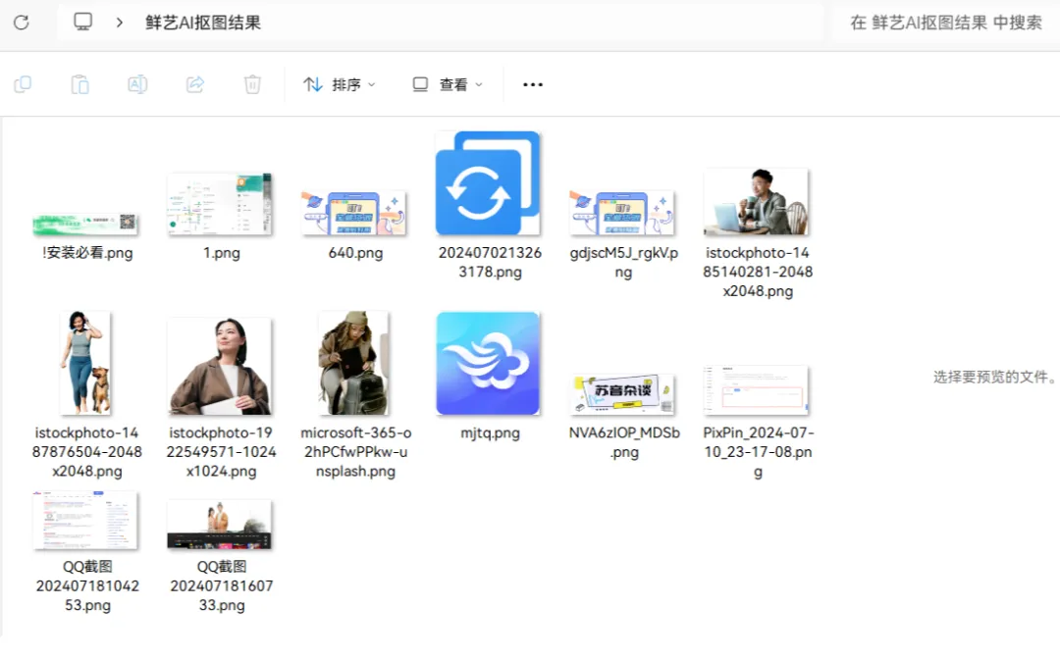The width and height of the screenshot is (1060, 658).
Task: Select the 640.png file thumbnail
Action: click(x=353, y=213)
